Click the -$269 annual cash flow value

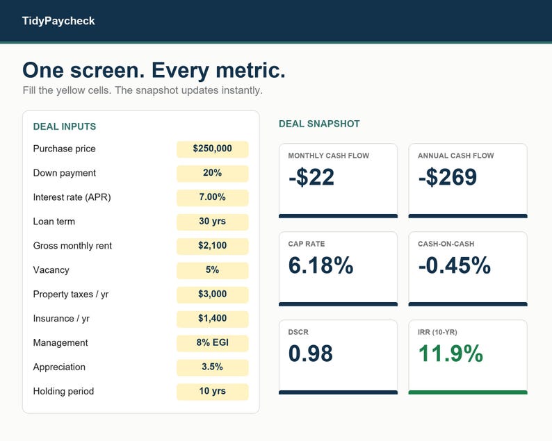pyautogui.click(x=448, y=177)
